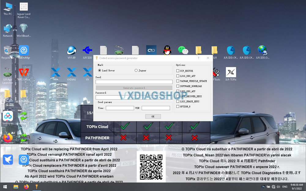This screenshot has height=191, width=306.
Task: Open the chain-link icon on the desktop
Action: tap(151, 50)
